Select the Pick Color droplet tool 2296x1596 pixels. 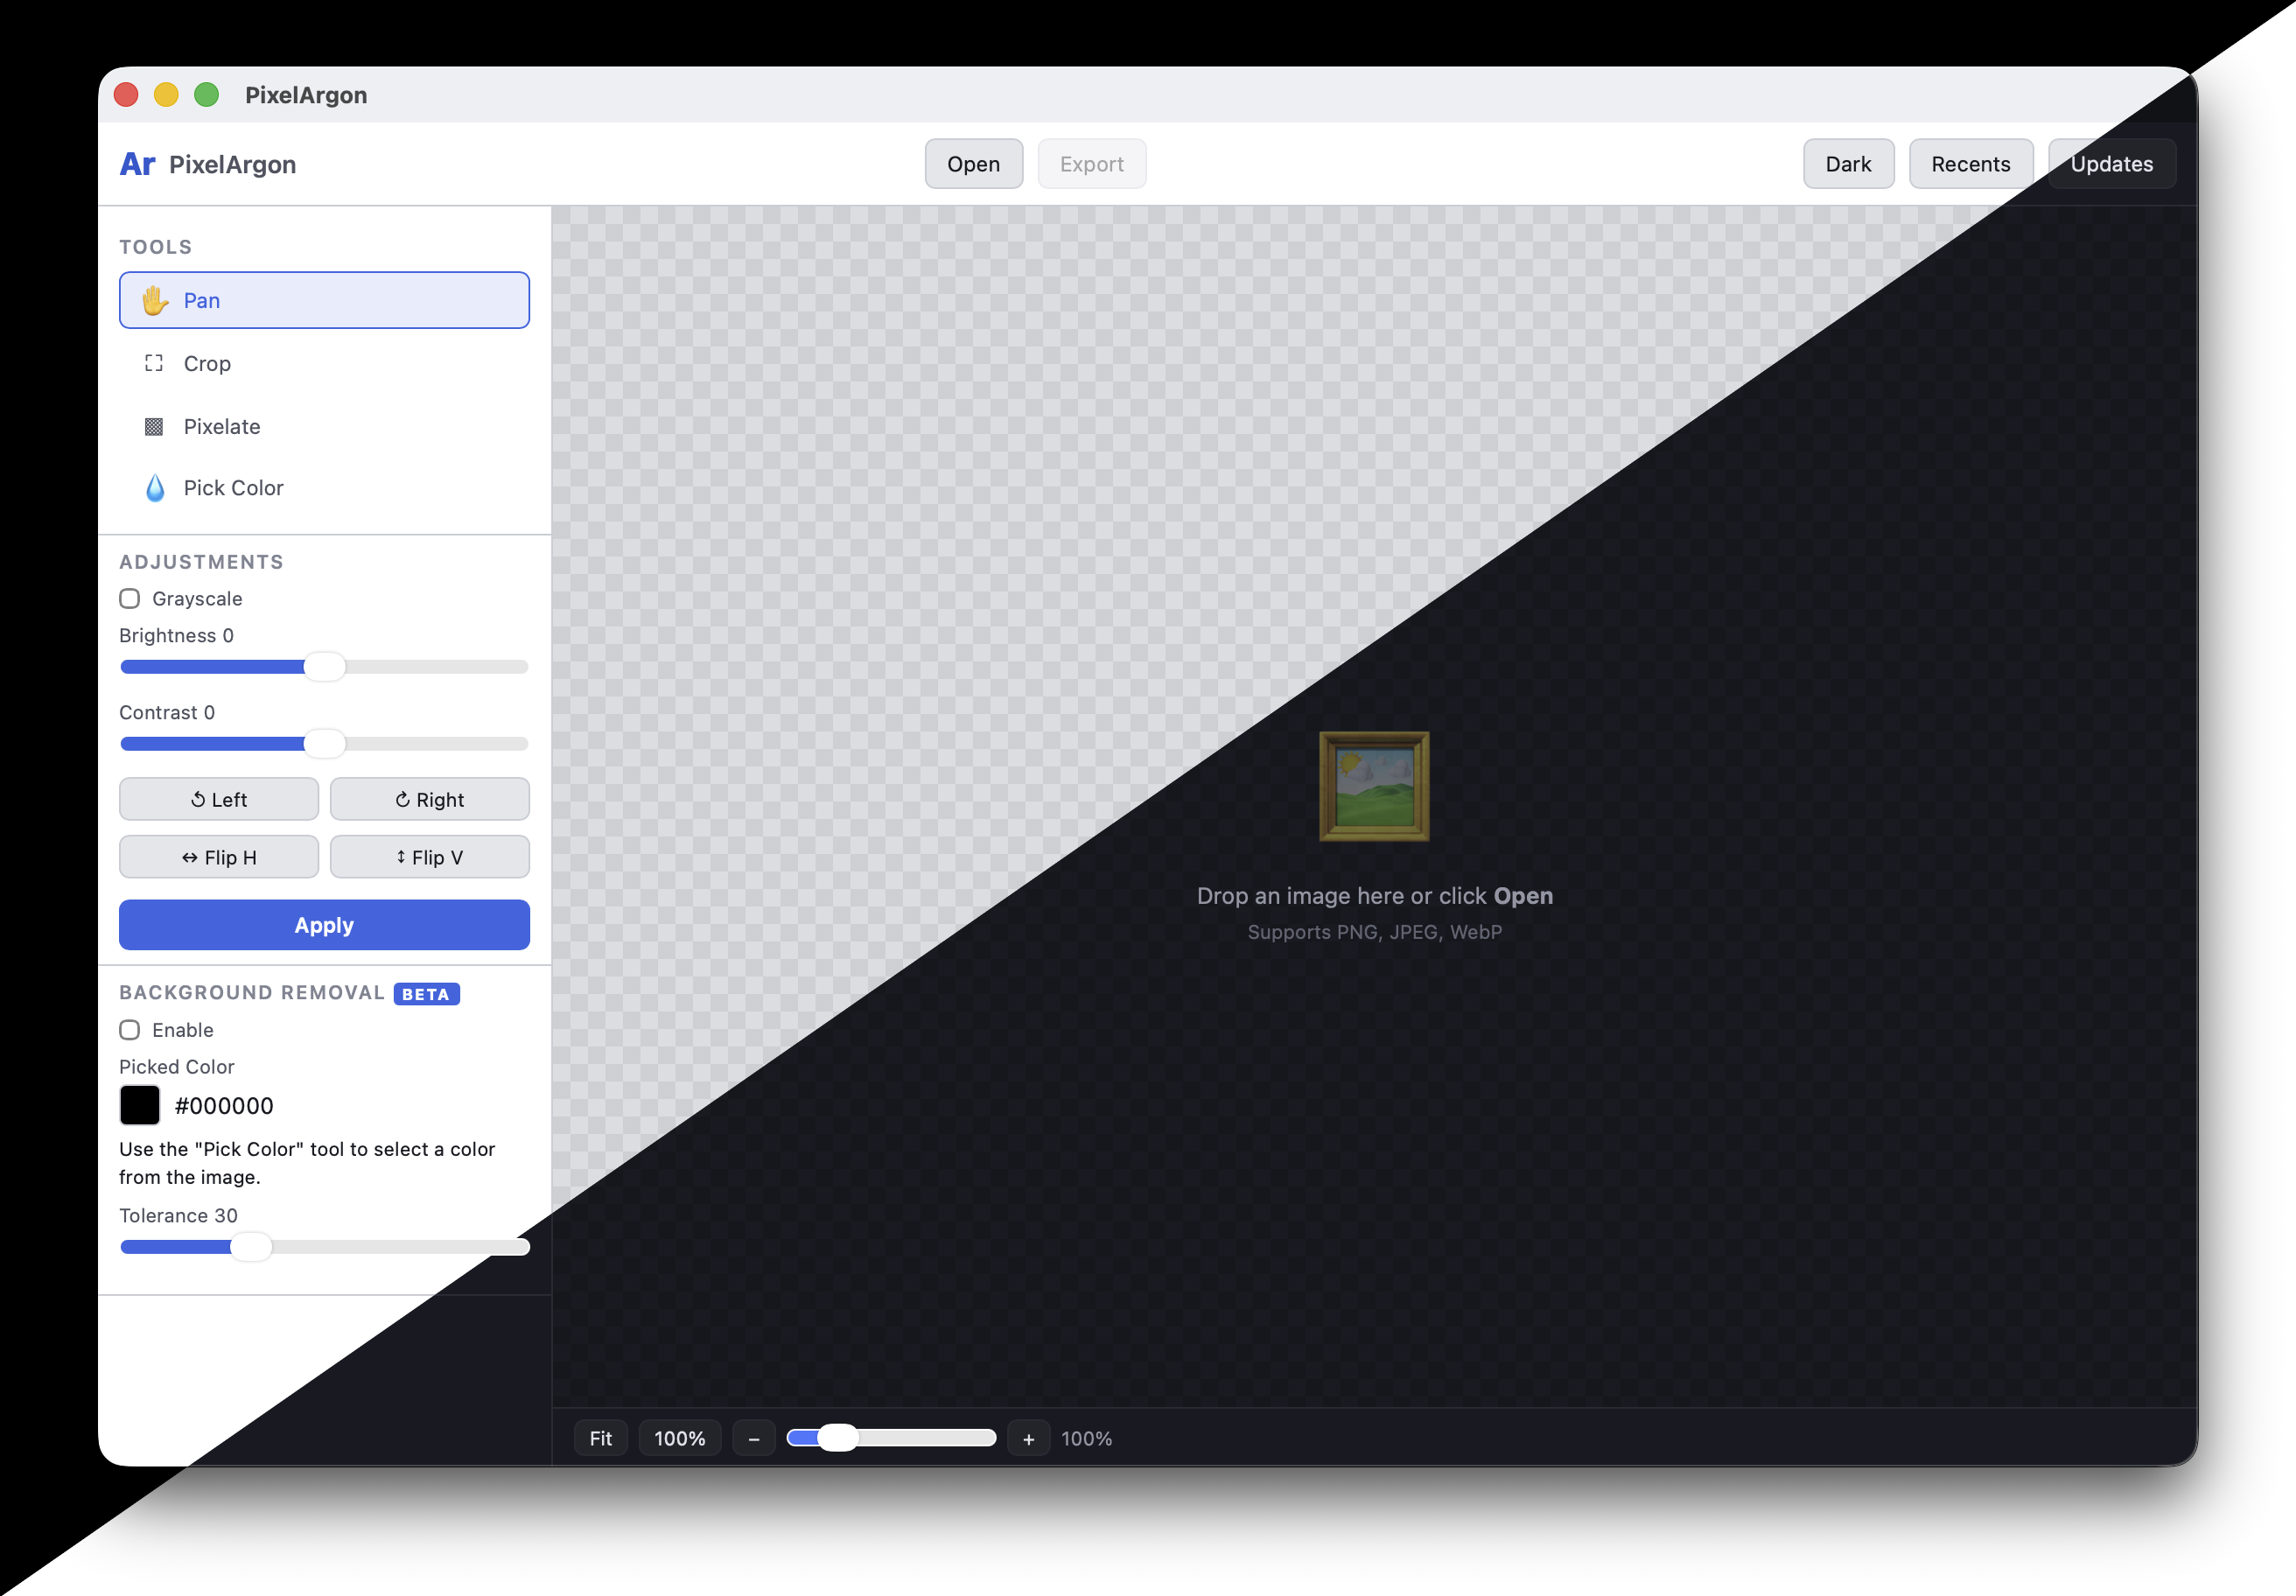tap(232, 488)
